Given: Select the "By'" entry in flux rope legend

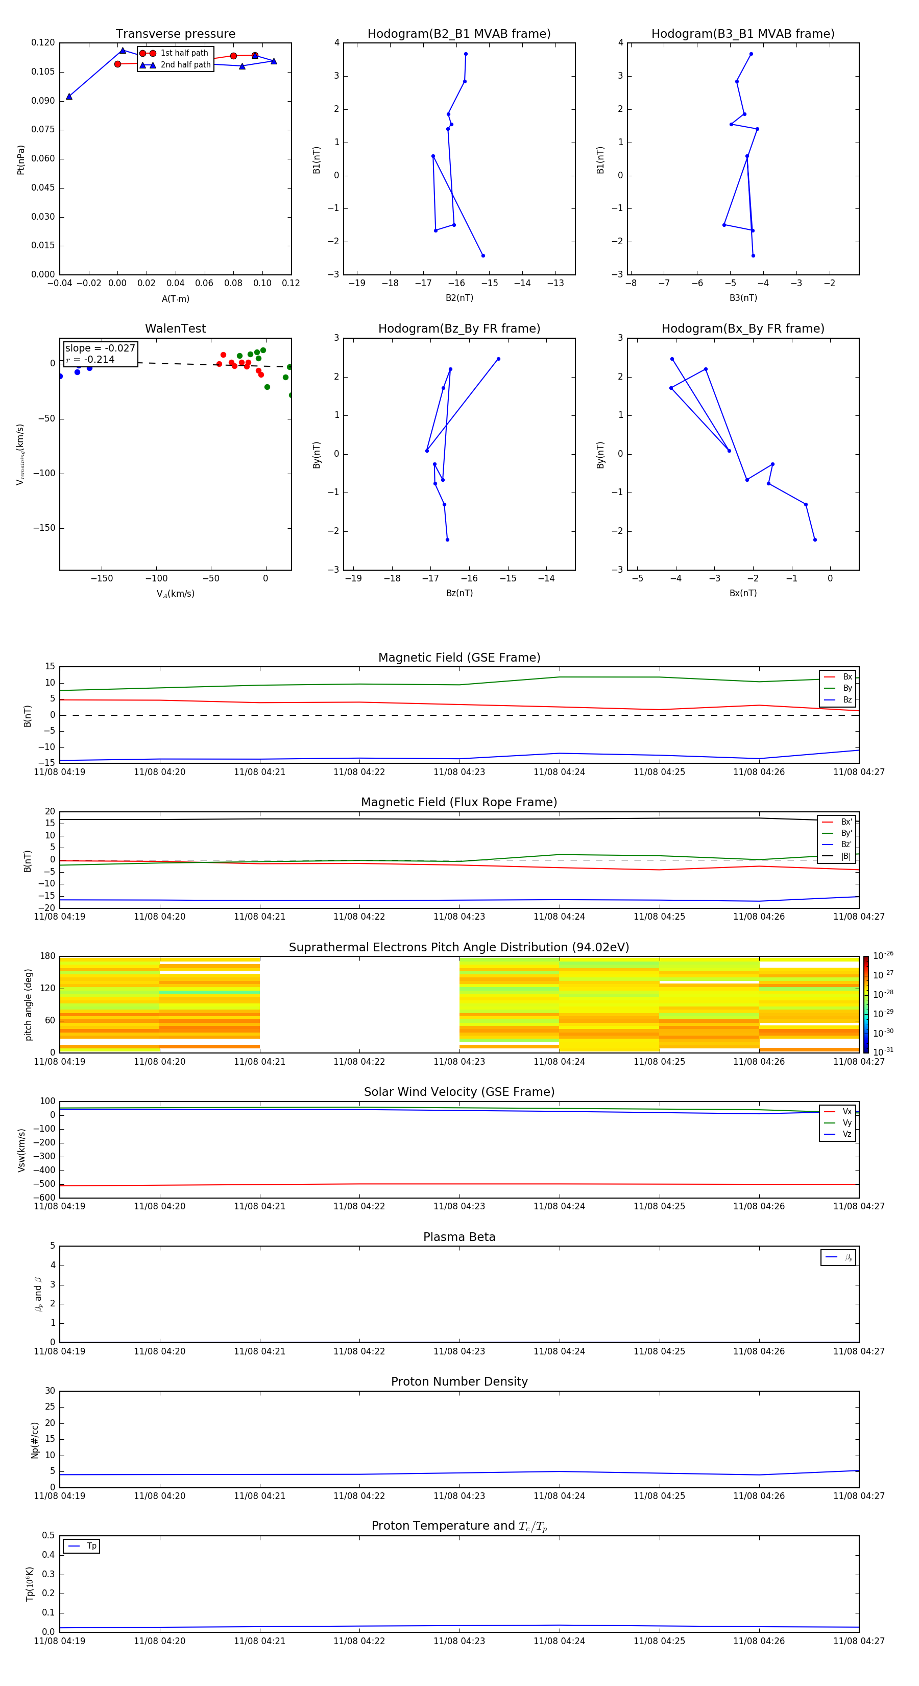Looking at the screenshot, I should [x=837, y=833].
